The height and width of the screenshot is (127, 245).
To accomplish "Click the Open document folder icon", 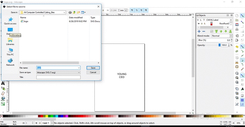I will [x=237, y=20].
